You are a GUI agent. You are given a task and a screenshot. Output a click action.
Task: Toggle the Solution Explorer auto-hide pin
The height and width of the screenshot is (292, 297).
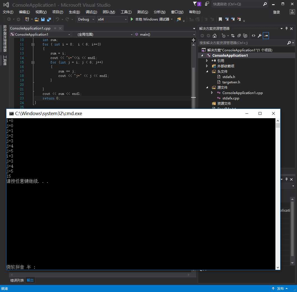click(x=286, y=28)
